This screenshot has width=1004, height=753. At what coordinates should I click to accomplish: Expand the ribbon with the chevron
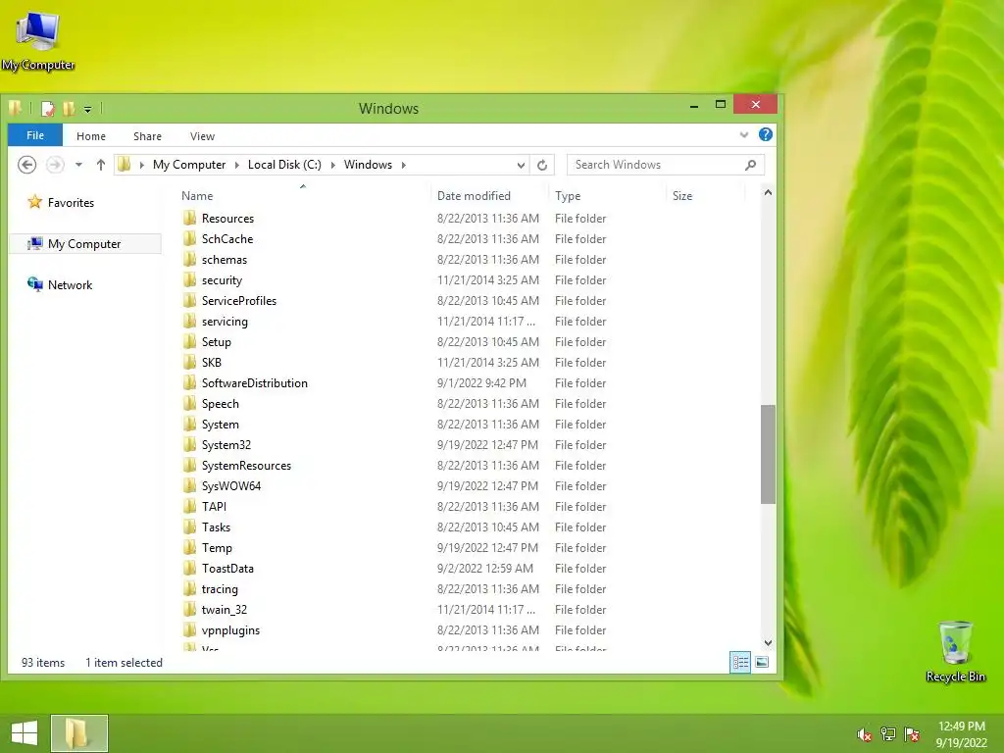(744, 135)
